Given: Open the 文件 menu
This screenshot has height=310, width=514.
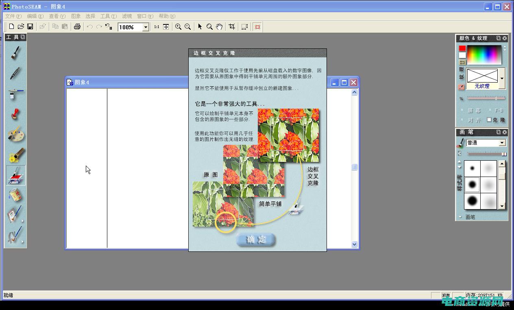Looking at the screenshot, I should [x=13, y=16].
